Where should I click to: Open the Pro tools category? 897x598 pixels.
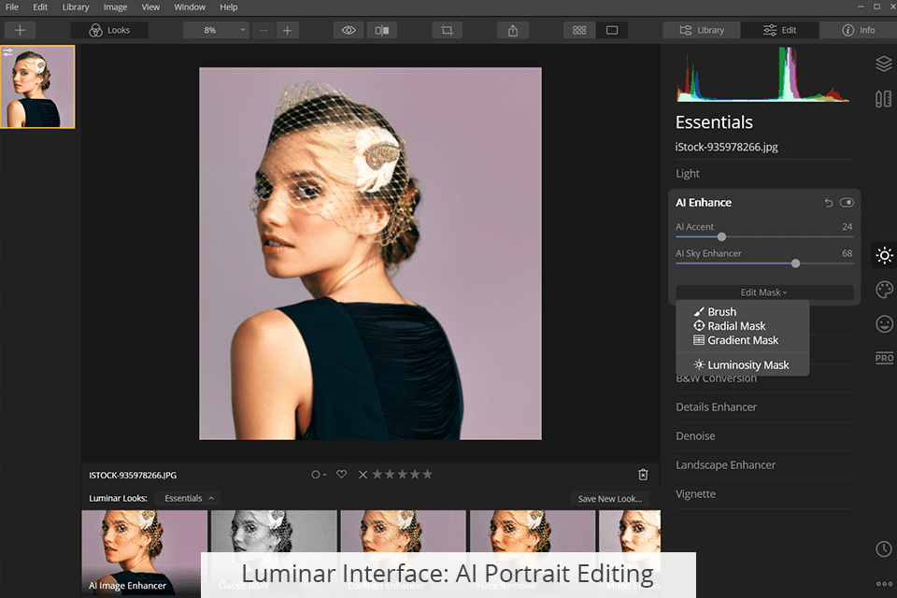[884, 359]
